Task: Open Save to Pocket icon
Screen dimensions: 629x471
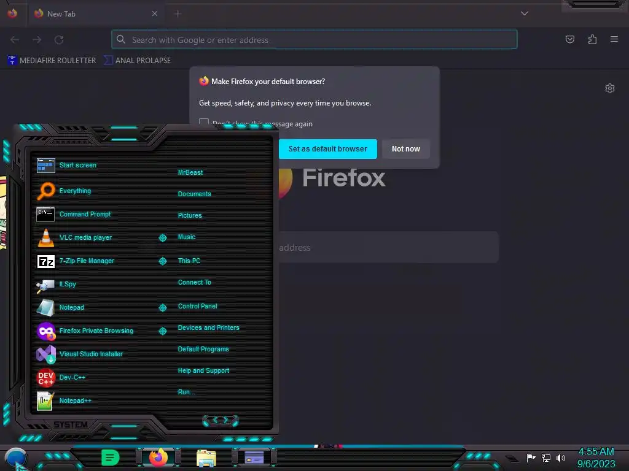Action: pyautogui.click(x=569, y=39)
